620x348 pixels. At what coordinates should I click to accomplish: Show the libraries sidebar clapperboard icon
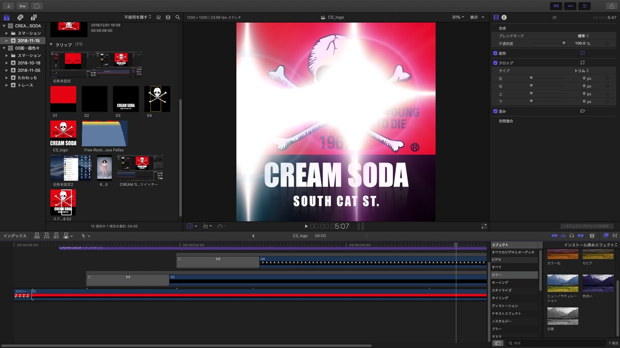(x=7, y=17)
